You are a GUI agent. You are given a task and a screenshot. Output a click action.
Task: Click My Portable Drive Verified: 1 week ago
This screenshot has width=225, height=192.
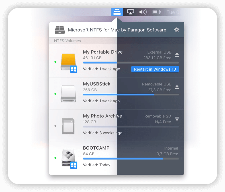[x=101, y=69]
